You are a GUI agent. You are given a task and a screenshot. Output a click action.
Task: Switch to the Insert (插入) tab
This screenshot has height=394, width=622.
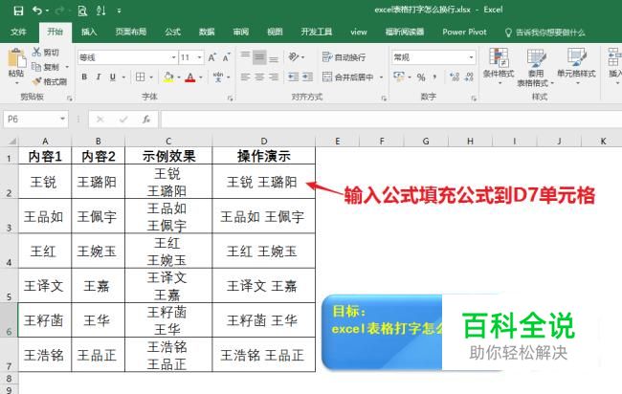point(89,33)
